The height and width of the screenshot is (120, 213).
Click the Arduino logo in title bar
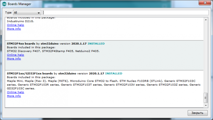[x=4, y=4]
